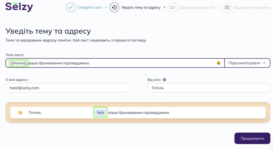Click inside the Тема листа subject field
Image resolution: width=273 pixels, height=150 pixels.
pos(115,63)
